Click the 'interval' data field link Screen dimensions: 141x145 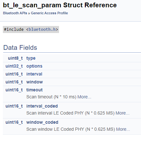pos(34,74)
